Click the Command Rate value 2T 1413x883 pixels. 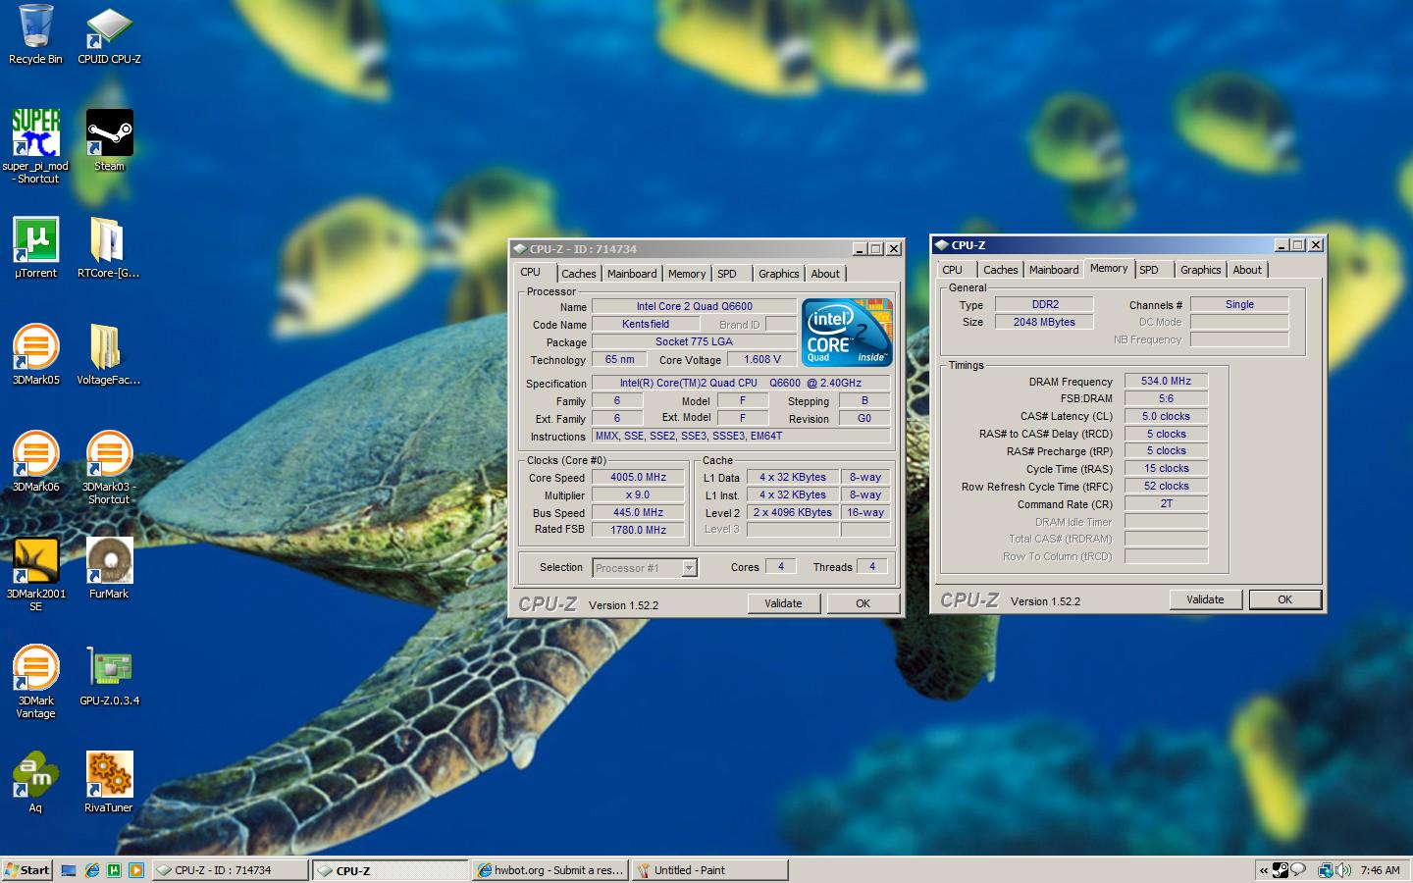click(x=1166, y=503)
